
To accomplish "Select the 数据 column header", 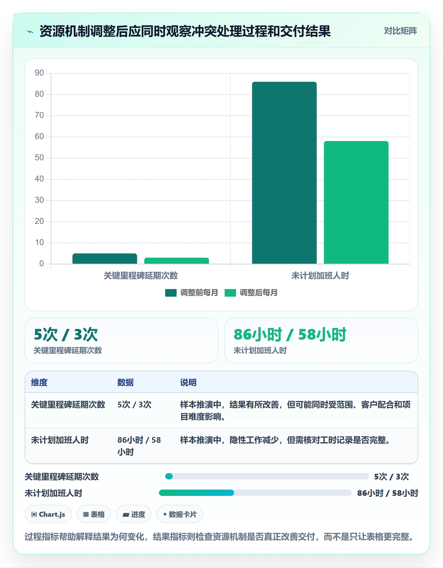I will [125, 382].
